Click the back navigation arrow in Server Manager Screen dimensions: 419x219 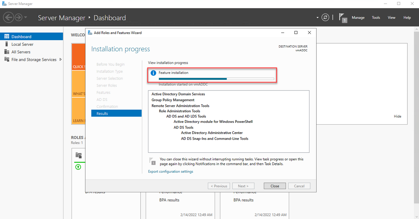(x=9, y=17)
